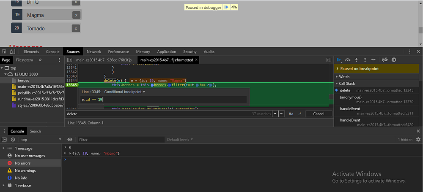Deactivate breakpoints icon

[385, 60]
